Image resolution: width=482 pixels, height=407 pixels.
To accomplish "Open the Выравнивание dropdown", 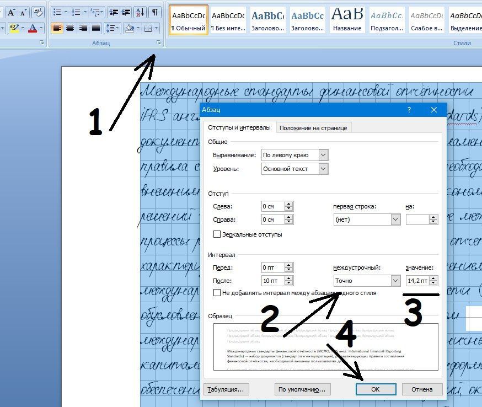I will [323, 155].
